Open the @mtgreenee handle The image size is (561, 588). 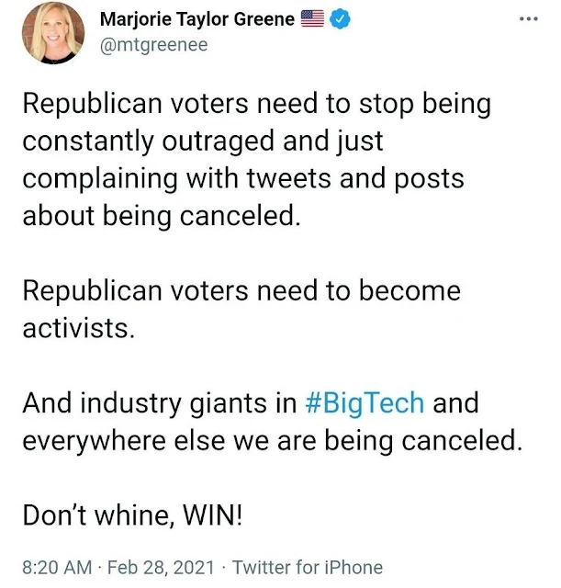[153, 45]
